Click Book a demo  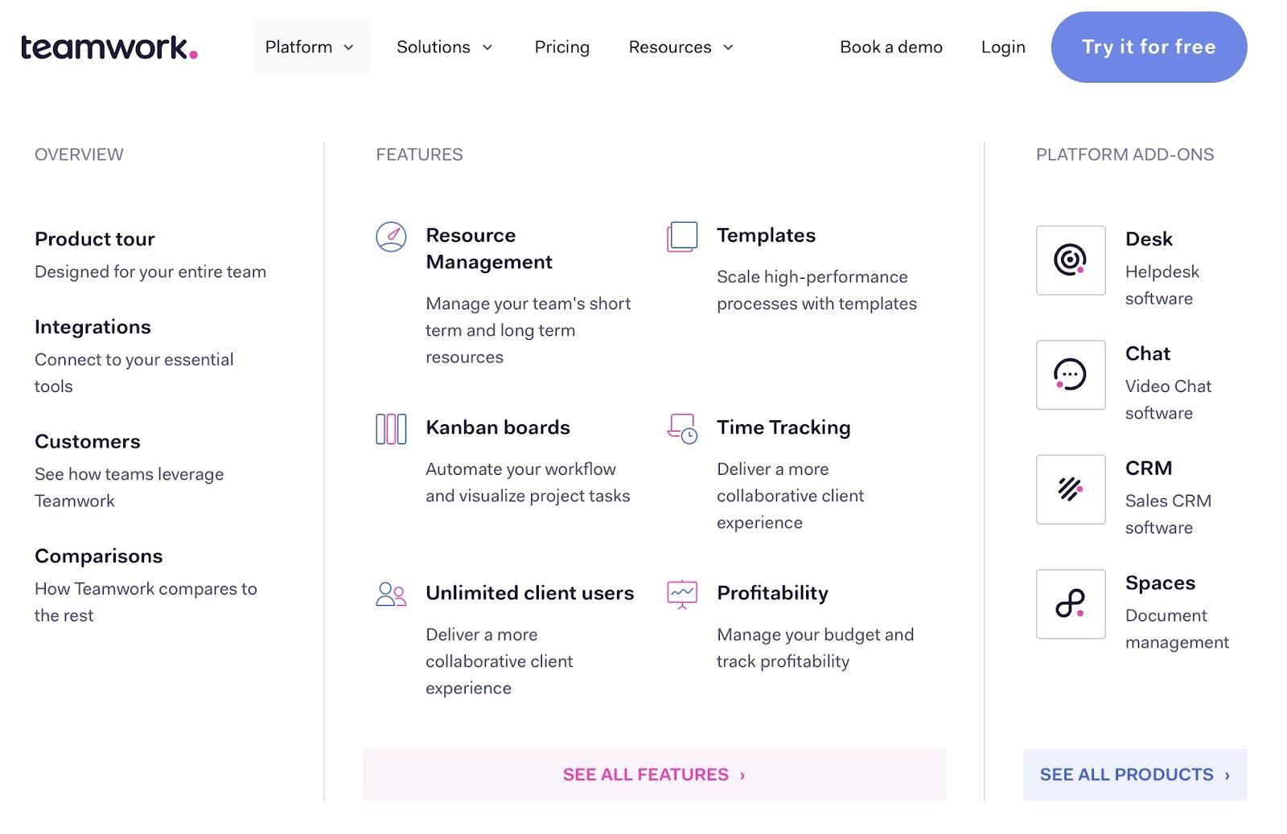point(891,47)
